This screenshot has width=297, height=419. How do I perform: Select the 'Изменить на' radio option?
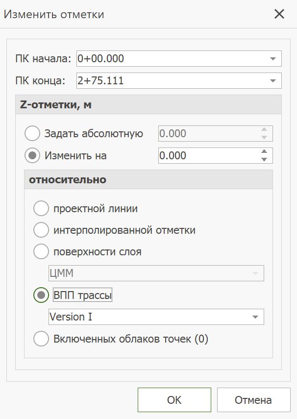click(x=32, y=156)
